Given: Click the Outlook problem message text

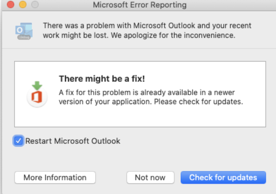Looking at the screenshot, I should click(147, 26).
